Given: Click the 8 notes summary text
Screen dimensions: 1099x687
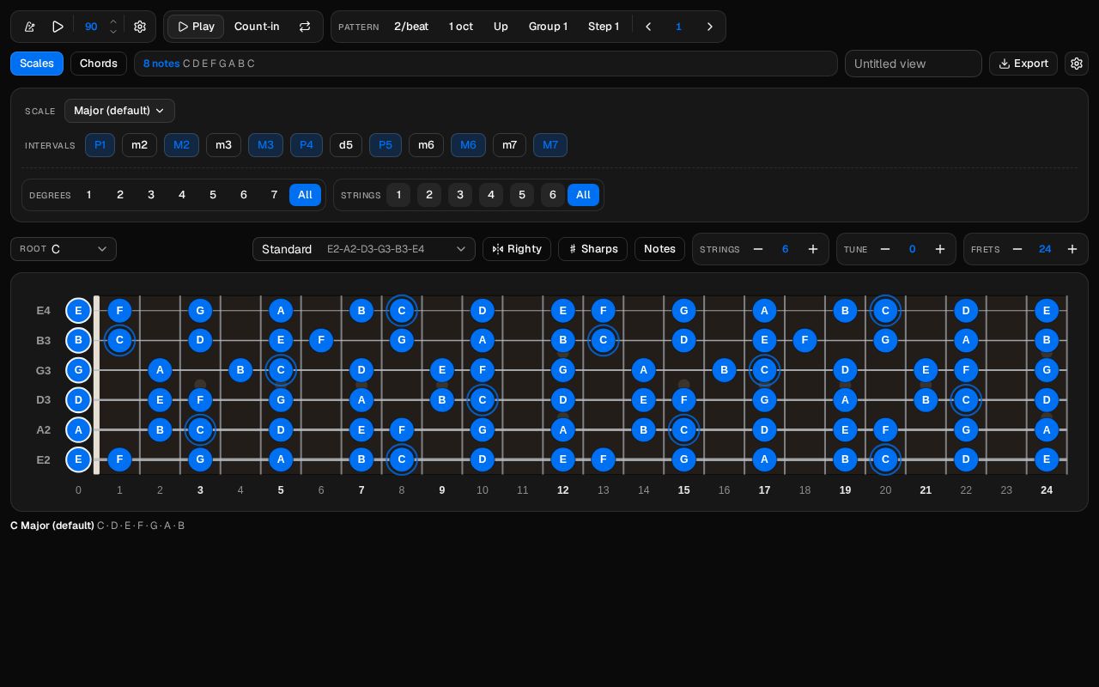Looking at the screenshot, I should point(161,64).
